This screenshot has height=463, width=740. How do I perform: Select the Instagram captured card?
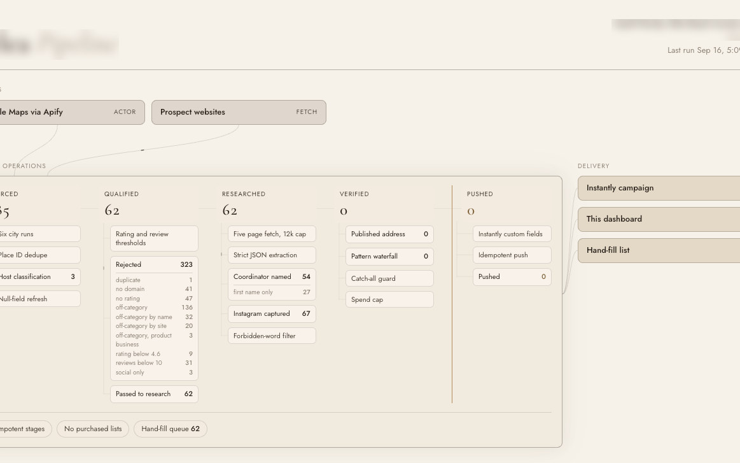[272, 314]
